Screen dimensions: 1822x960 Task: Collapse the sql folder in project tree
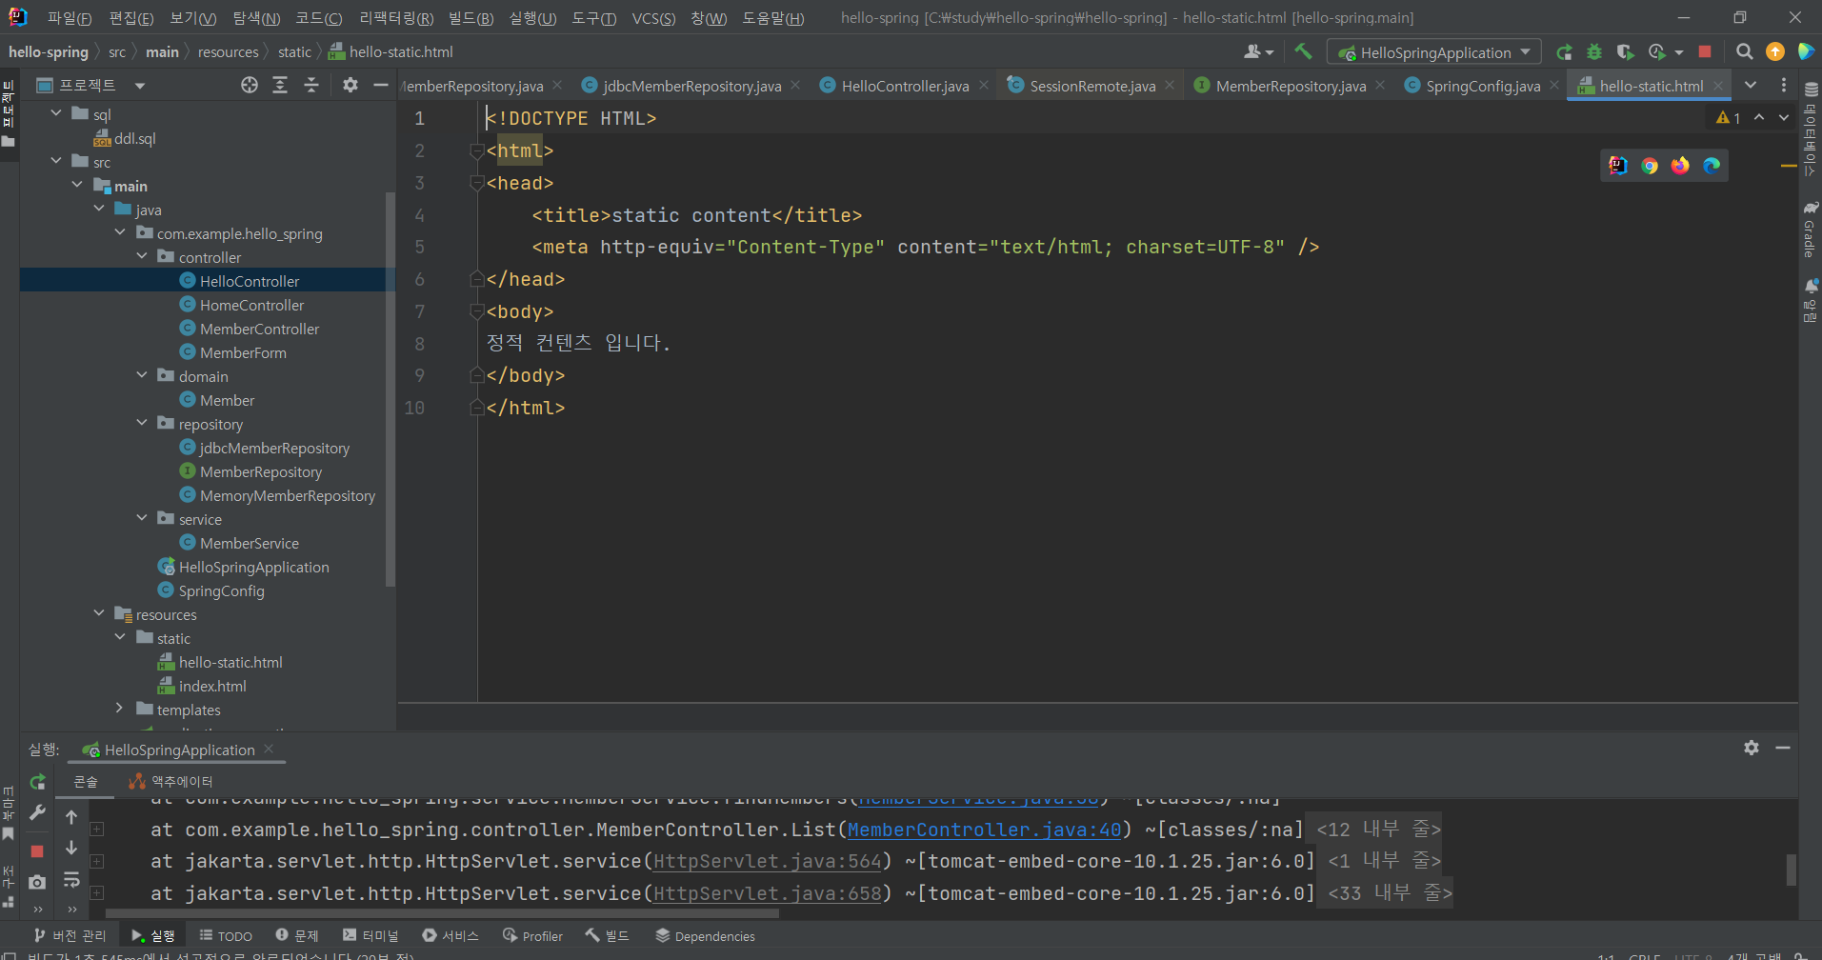point(56,113)
